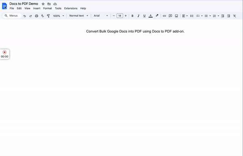The image size is (243, 156).
Task: Click the text 'Convert Bulk Google Docs into PDF'
Action: click(114, 31)
